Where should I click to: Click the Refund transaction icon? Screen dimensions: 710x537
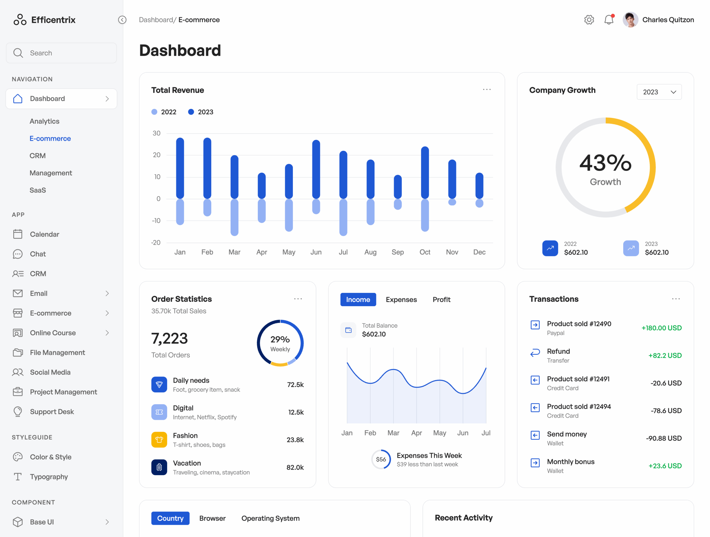535,353
